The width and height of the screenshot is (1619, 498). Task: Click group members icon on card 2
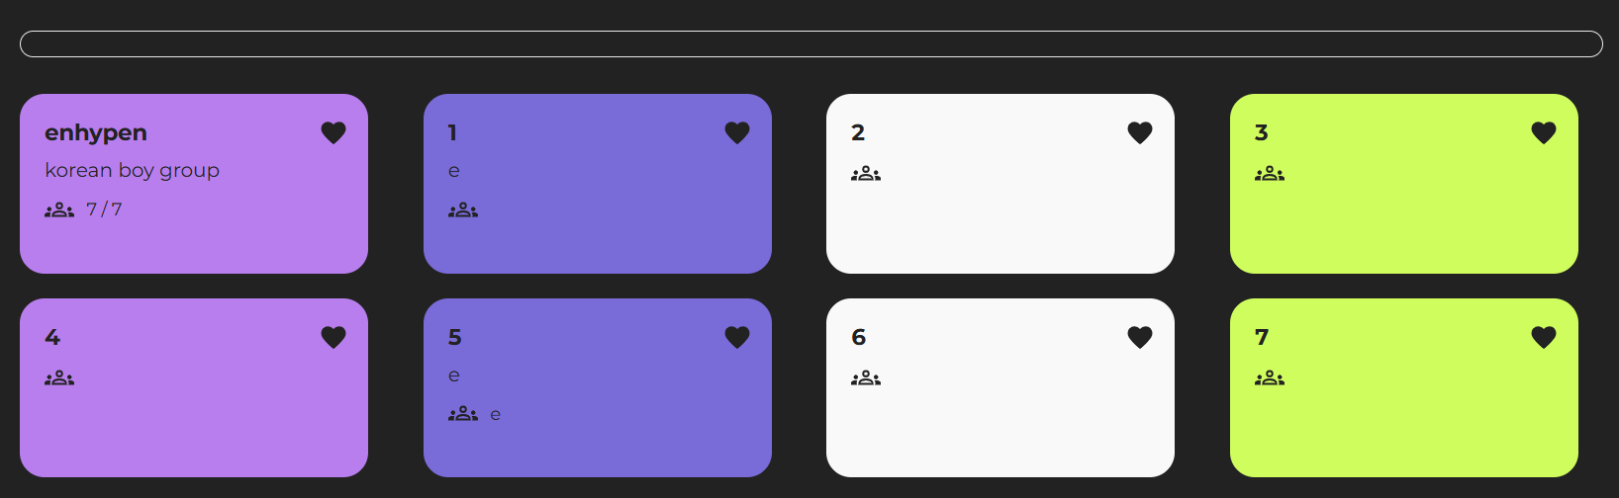click(866, 174)
